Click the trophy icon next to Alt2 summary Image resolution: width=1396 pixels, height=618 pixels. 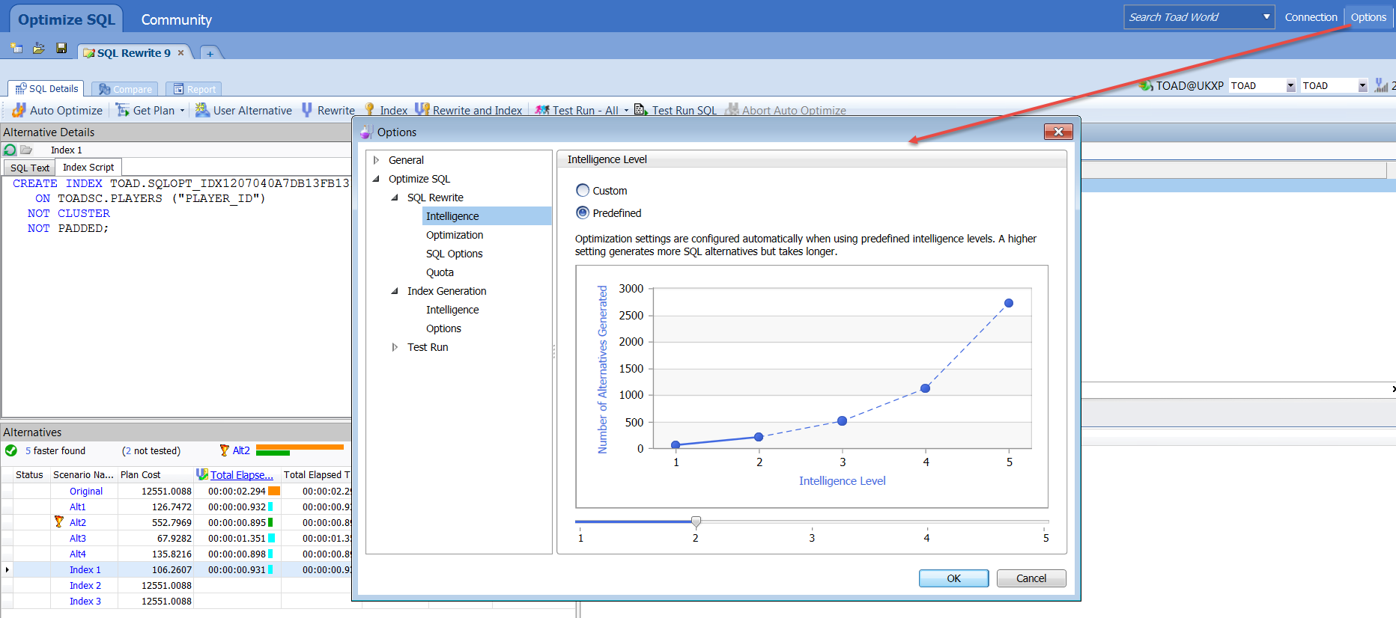[224, 450]
